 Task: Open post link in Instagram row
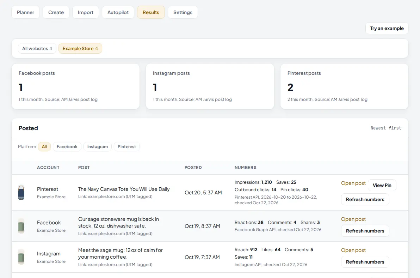click(x=353, y=250)
